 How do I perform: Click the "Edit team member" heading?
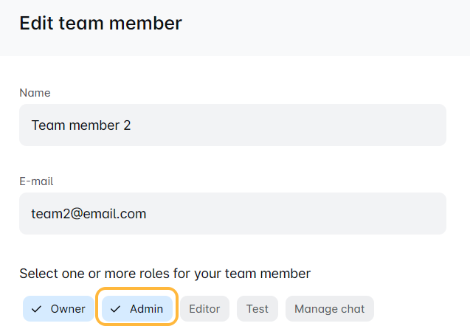[x=100, y=24]
